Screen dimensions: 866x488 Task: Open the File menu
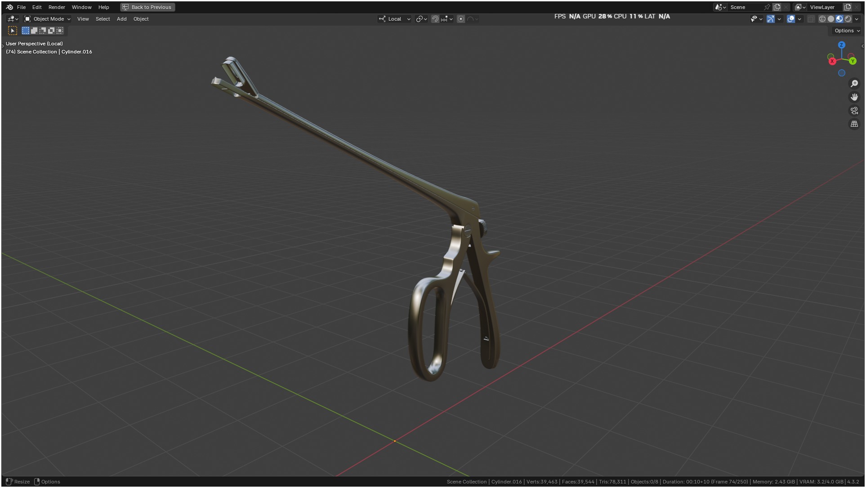coord(21,7)
